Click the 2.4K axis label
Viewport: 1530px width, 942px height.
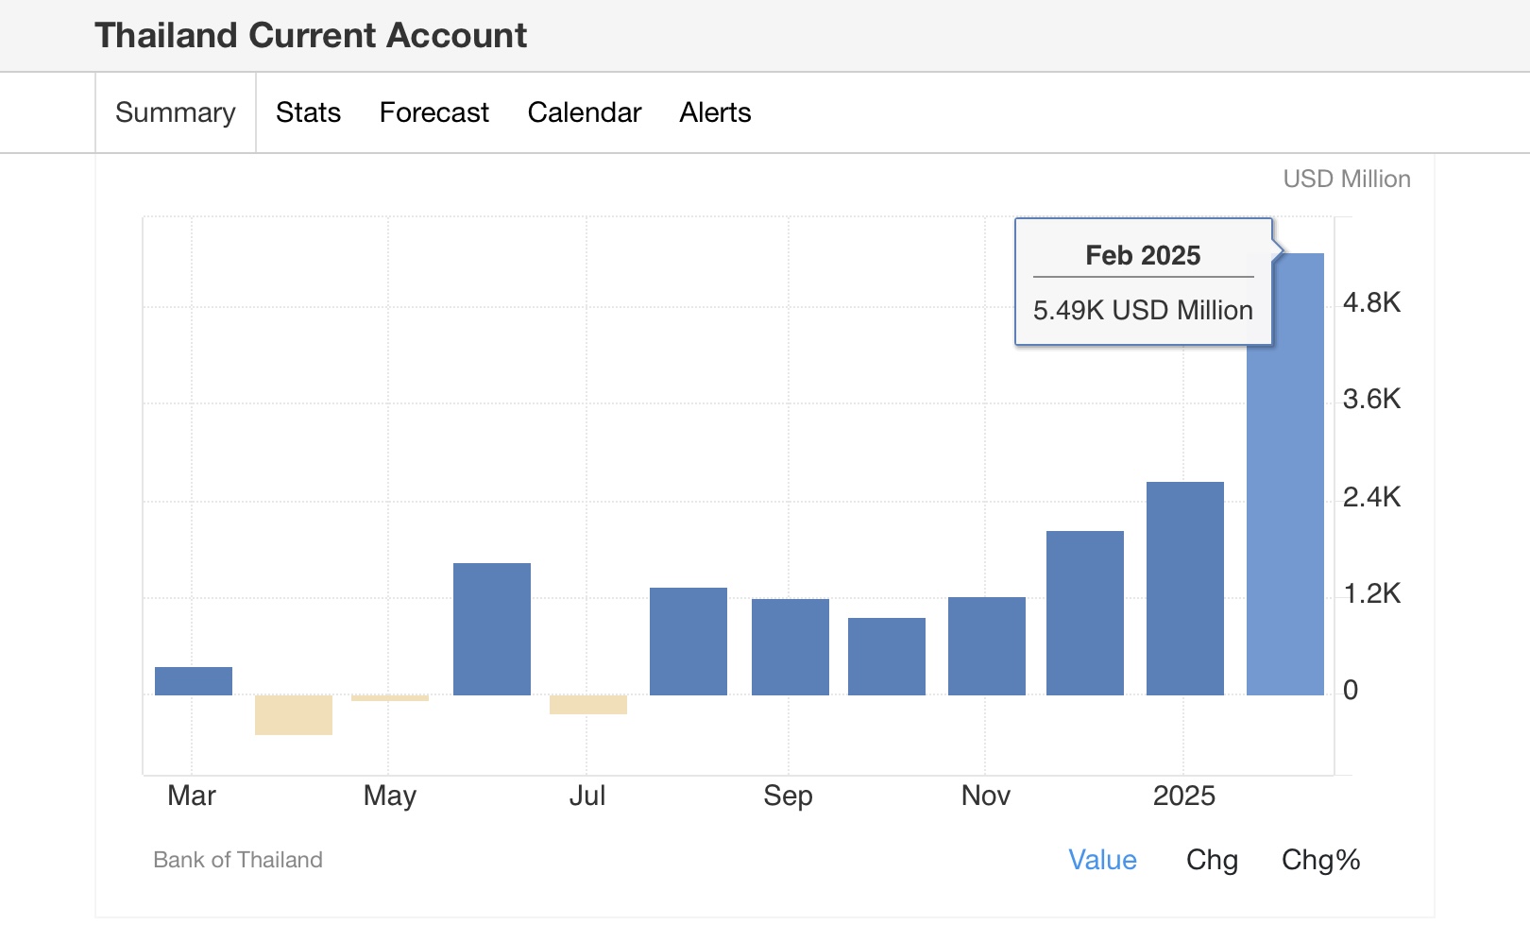point(1372,497)
